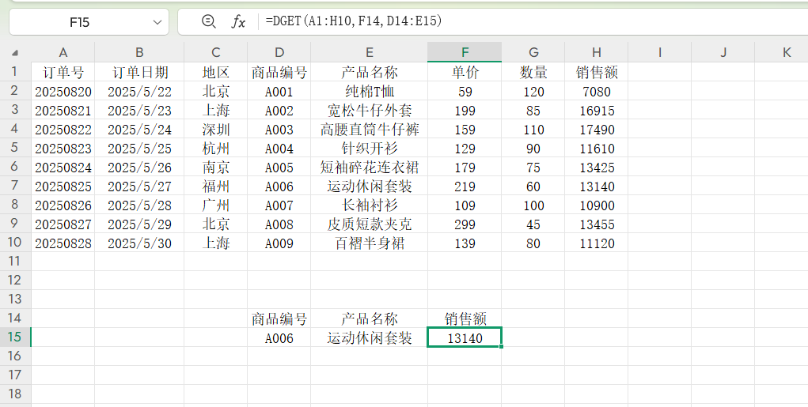Select the 皮质短款夹克 cell

pos(369,224)
